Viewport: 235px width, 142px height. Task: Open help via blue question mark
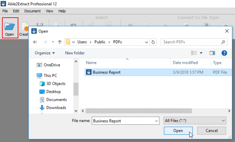[224, 53]
